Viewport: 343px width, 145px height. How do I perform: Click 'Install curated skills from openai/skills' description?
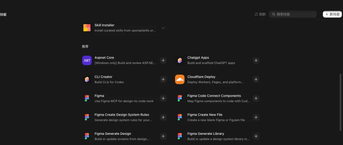pyautogui.click(x=125, y=31)
